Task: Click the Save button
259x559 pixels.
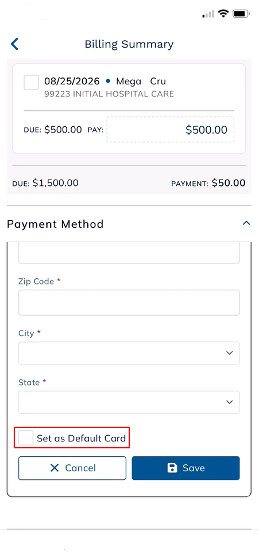Action: [186, 468]
